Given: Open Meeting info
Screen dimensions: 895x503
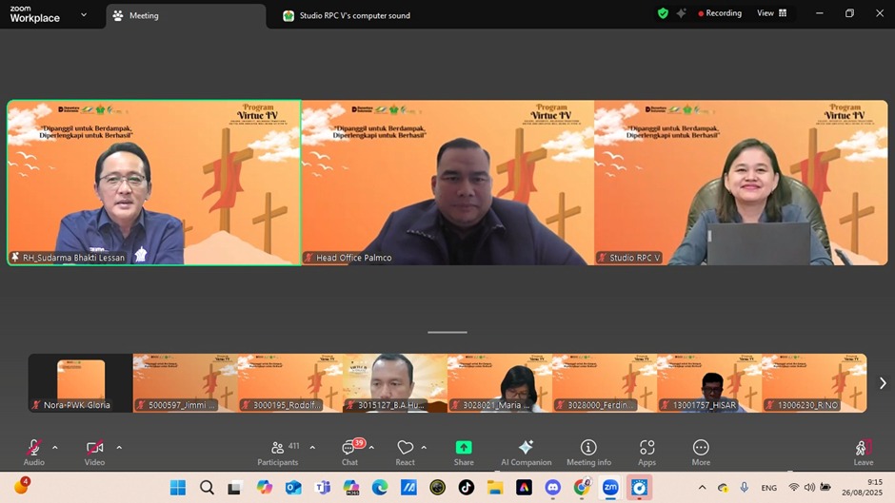Looking at the screenshot, I should 588,451.
